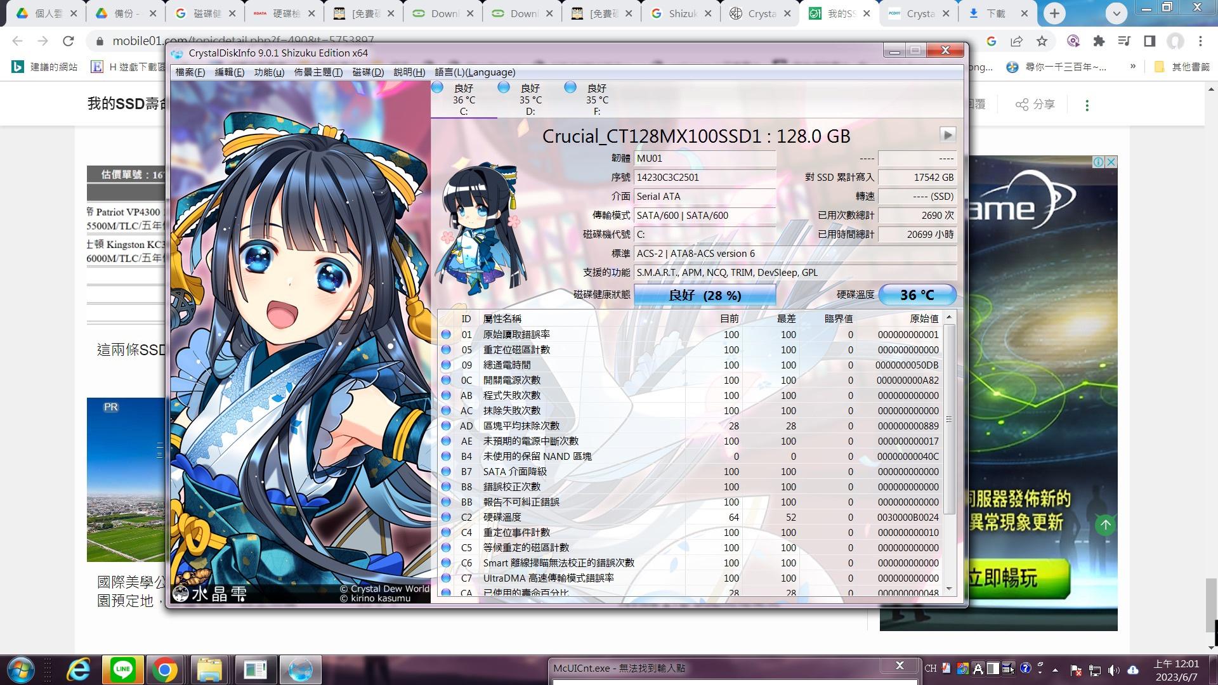Open File Explorer folder from taskbar
Screen dimensions: 1218x685
(209, 670)
